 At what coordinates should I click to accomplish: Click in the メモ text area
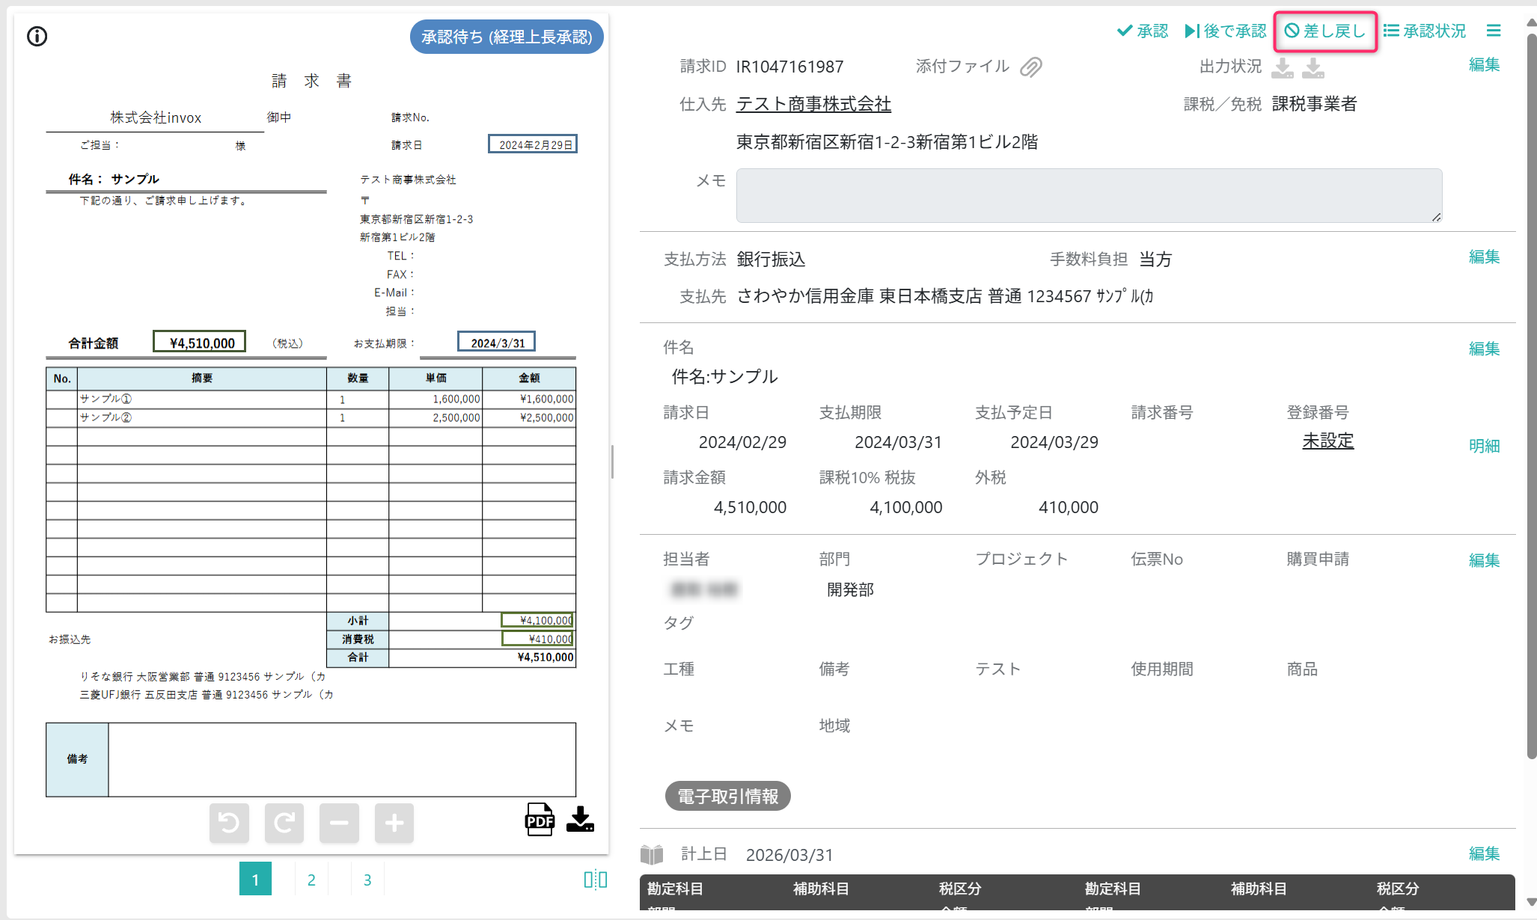coord(1089,195)
